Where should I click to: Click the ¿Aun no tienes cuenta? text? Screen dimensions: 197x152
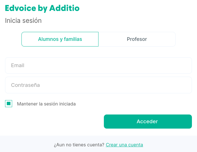[79, 145]
